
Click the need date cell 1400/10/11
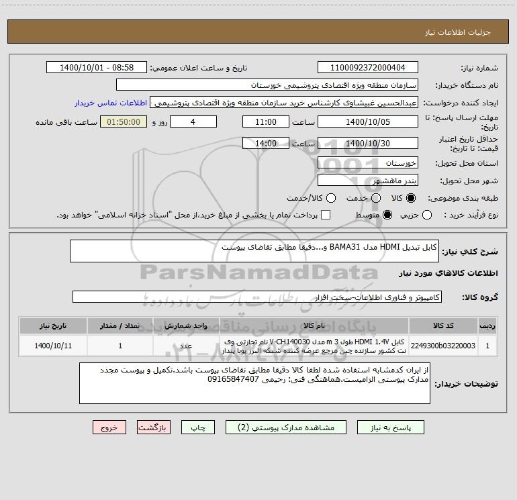[x=53, y=346]
